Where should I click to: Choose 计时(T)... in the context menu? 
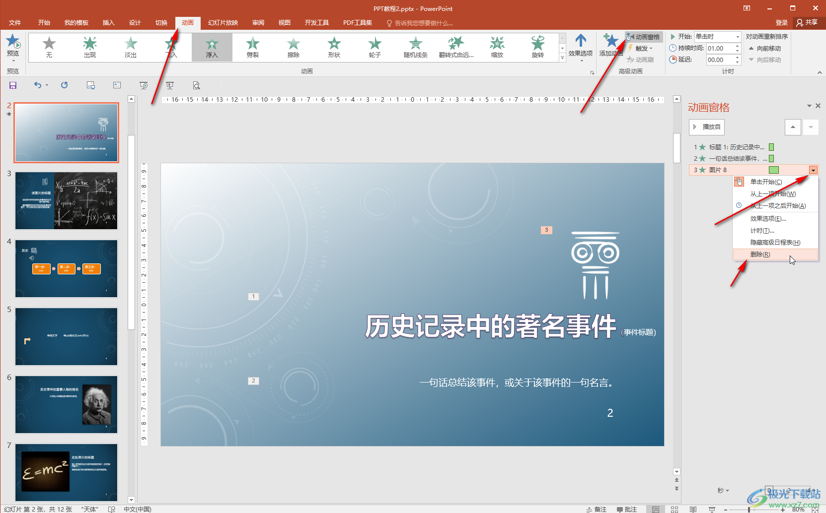[775, 231]
